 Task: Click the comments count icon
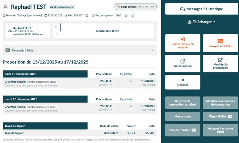point(118,16)
